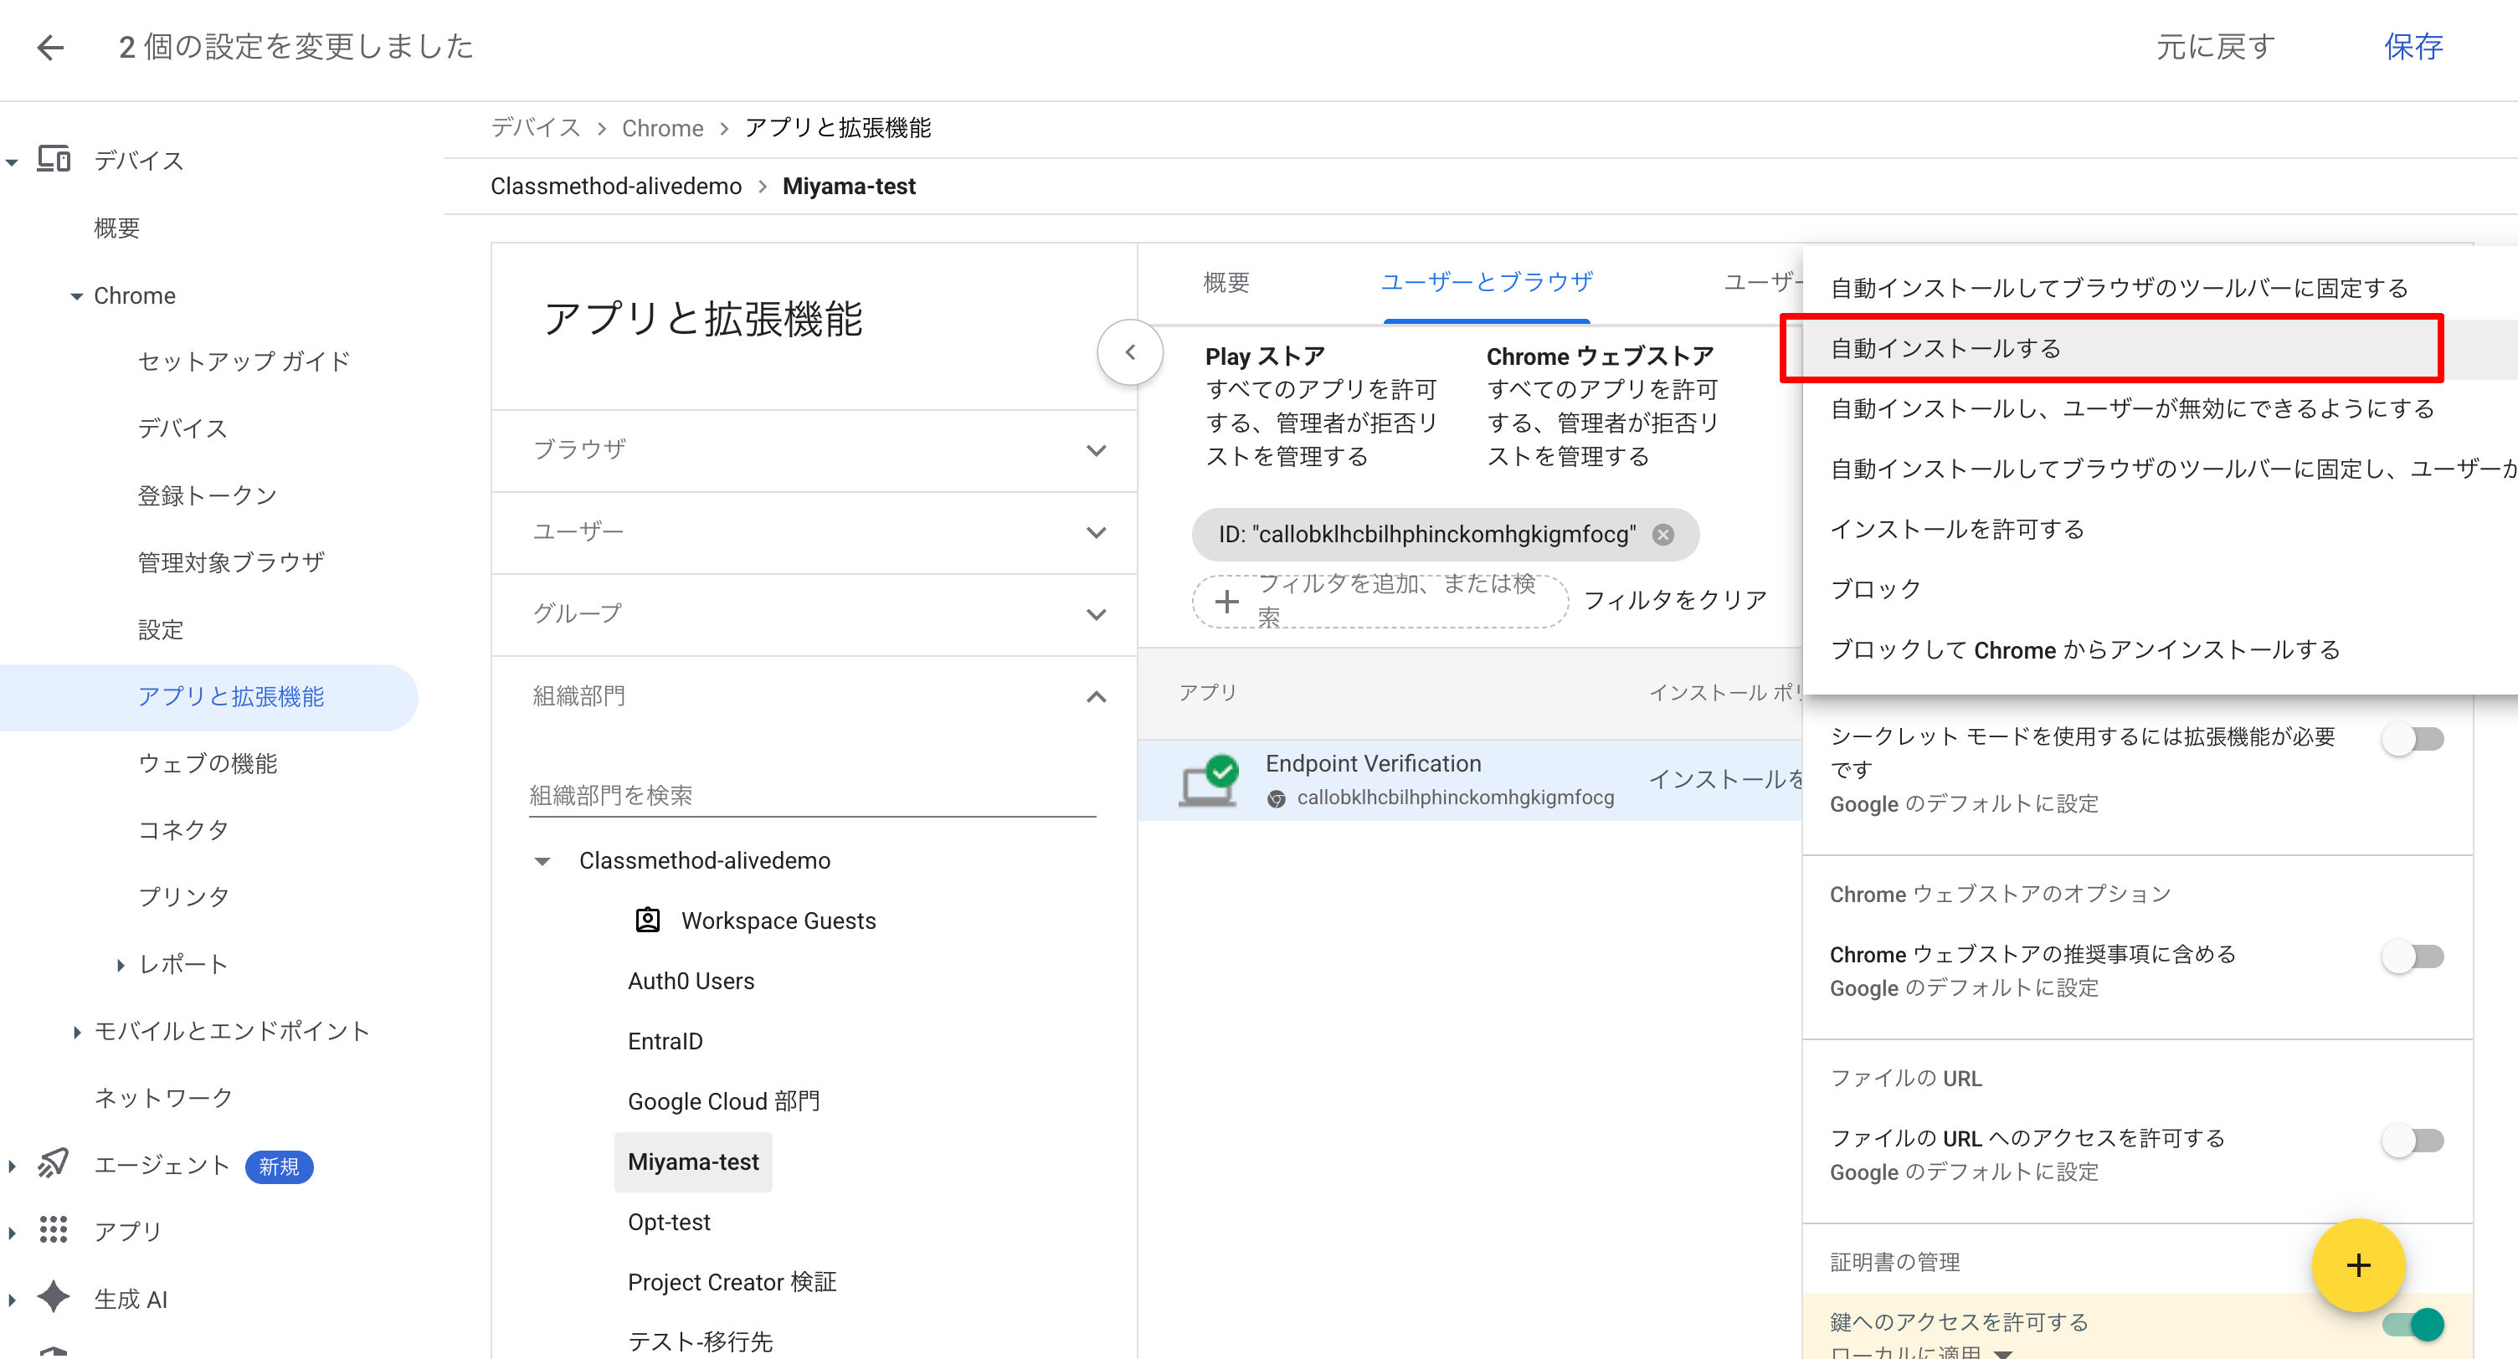Expand the グループ section
Image resolution: width=2518 pixels, height=1359 pixels.
(x=814, y=614)
